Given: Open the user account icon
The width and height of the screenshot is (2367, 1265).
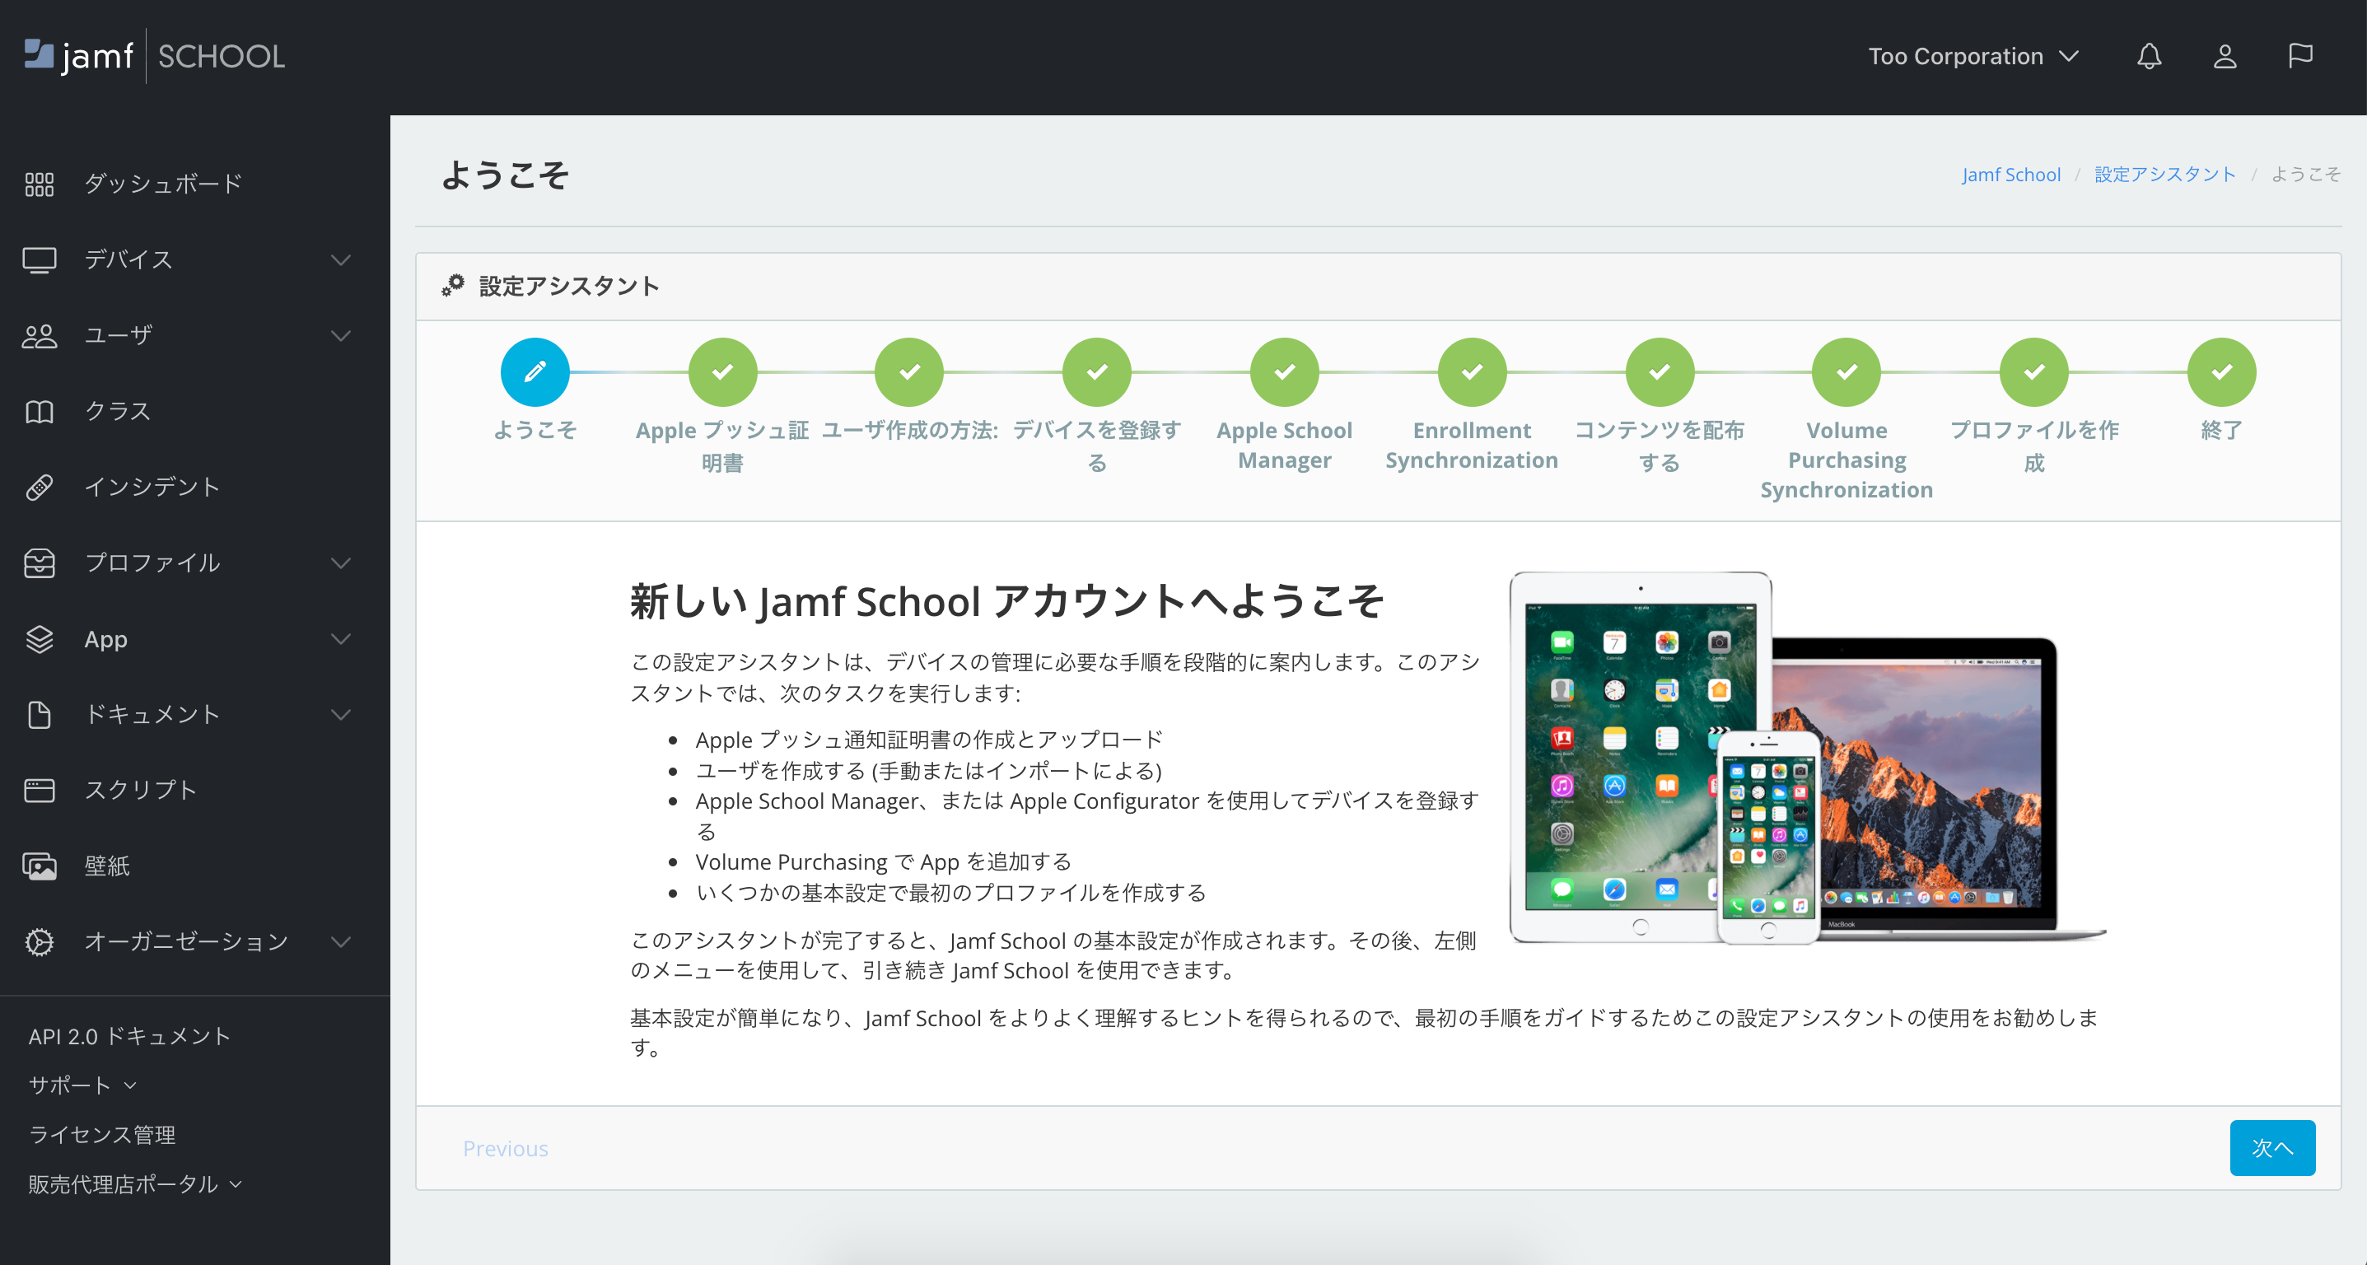Looking at the screenshot, I should (2225, 56).
